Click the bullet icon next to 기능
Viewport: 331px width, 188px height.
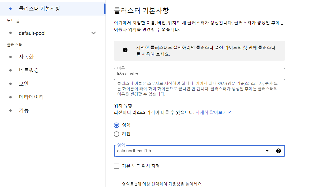tap(10, 110)
